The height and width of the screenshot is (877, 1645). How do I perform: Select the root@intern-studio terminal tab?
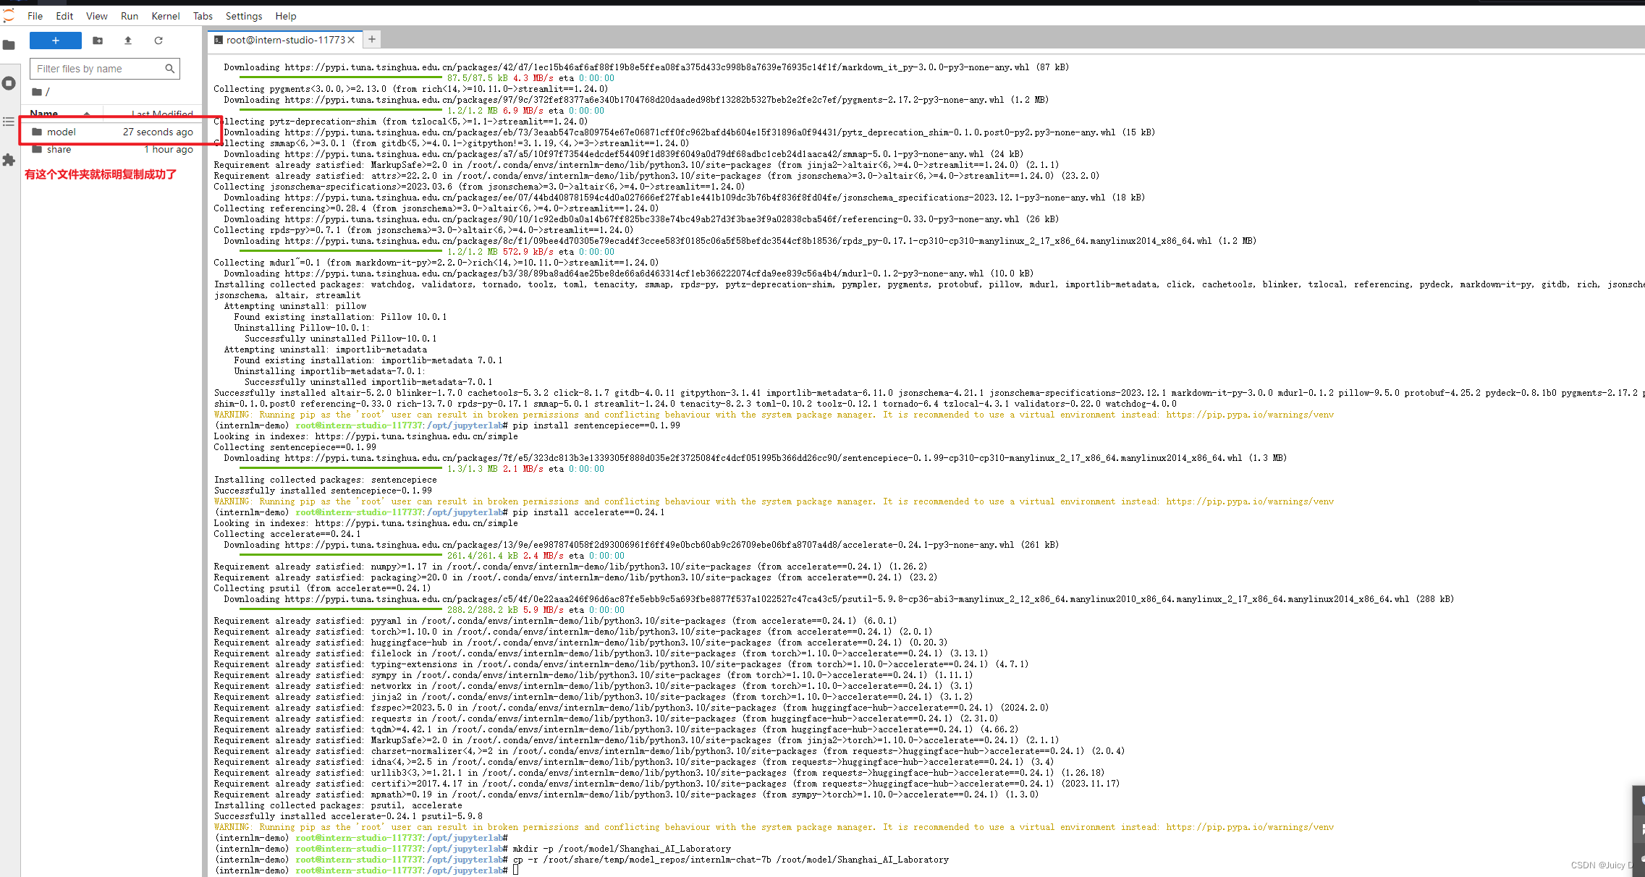coord(284,40)
